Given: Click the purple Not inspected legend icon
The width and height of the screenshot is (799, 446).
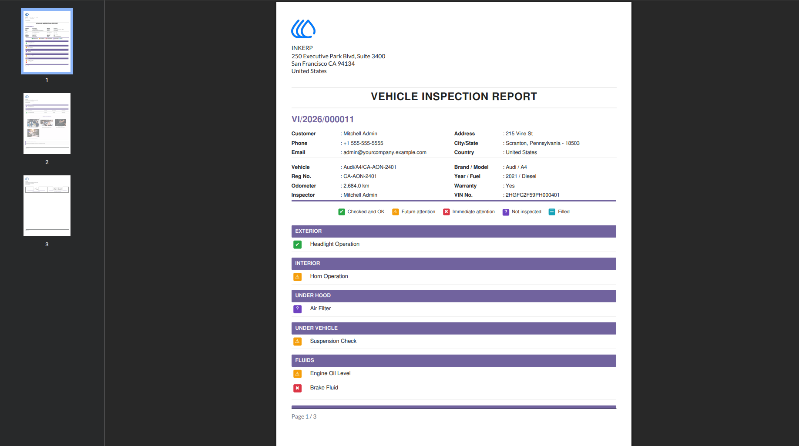Looking at the screenshot, I should coord(506,212).
